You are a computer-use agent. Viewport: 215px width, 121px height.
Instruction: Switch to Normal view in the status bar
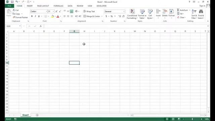point(167,119)
